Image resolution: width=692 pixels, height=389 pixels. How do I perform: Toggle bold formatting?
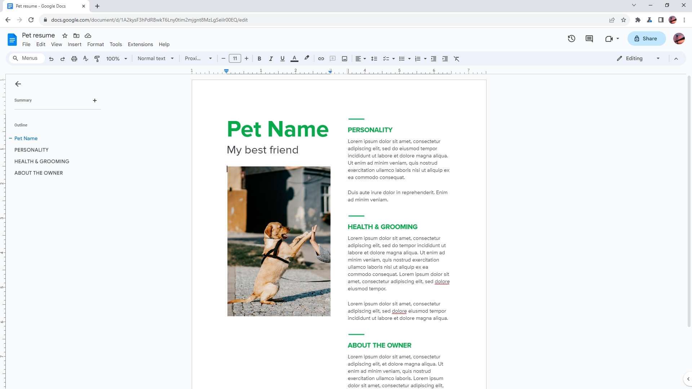(x=259, y=59)
